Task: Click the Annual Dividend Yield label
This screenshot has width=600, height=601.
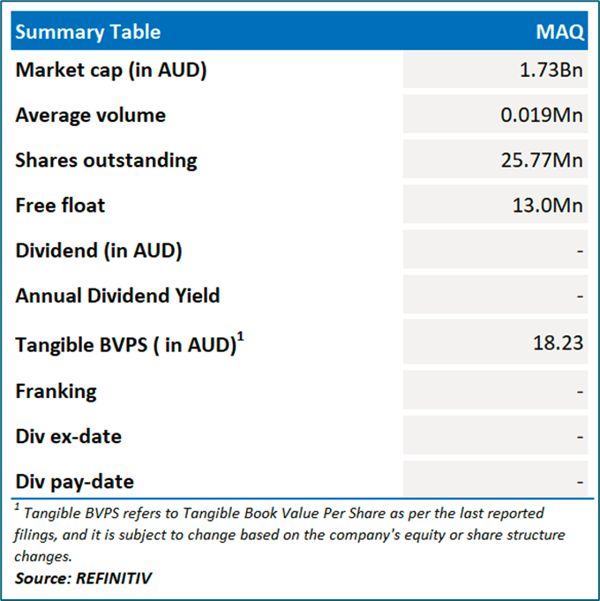Action: click(117, 296)
